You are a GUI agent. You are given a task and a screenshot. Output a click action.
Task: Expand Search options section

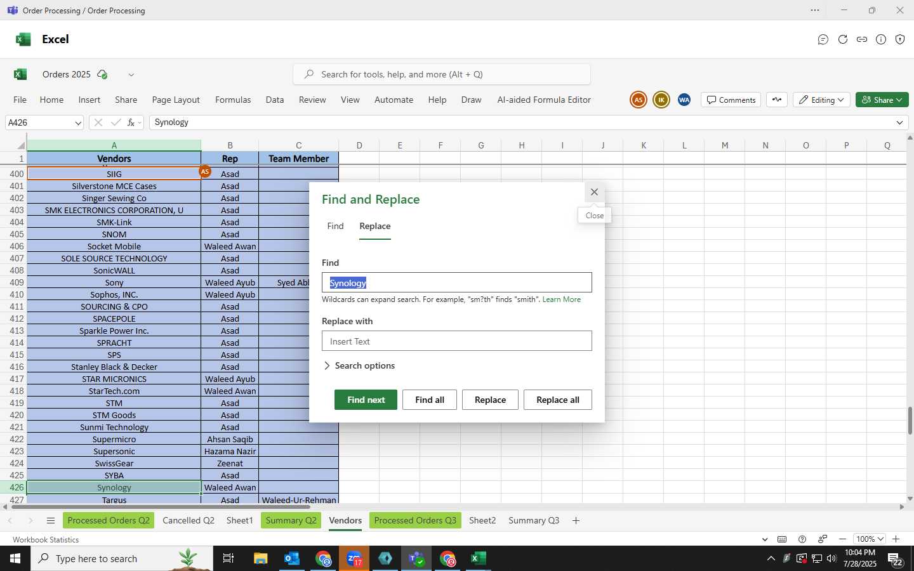click(x=359, y=366)
